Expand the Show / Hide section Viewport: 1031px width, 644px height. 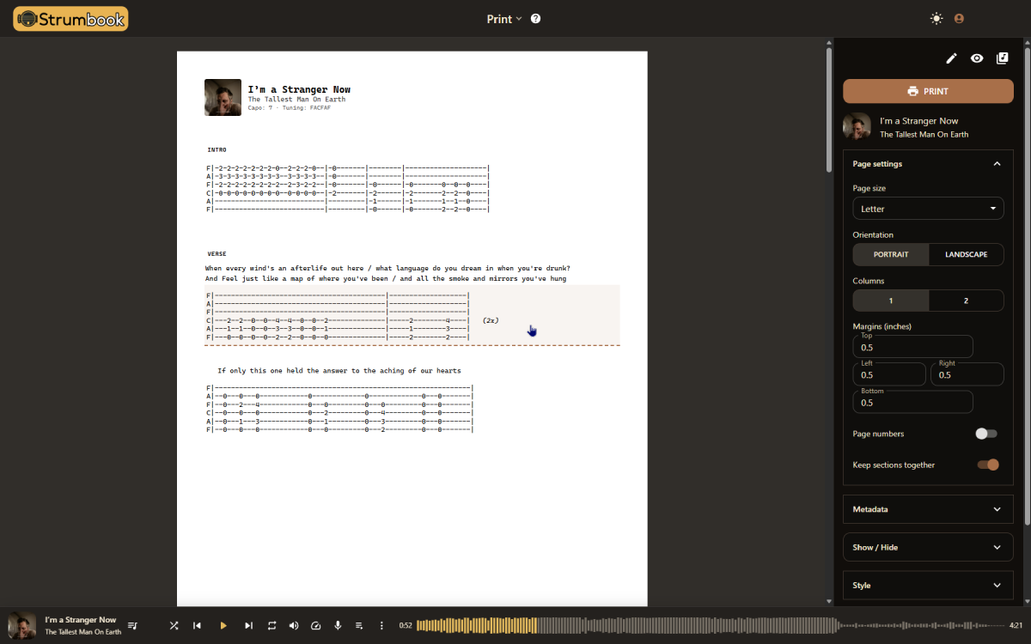click(928, 547)
